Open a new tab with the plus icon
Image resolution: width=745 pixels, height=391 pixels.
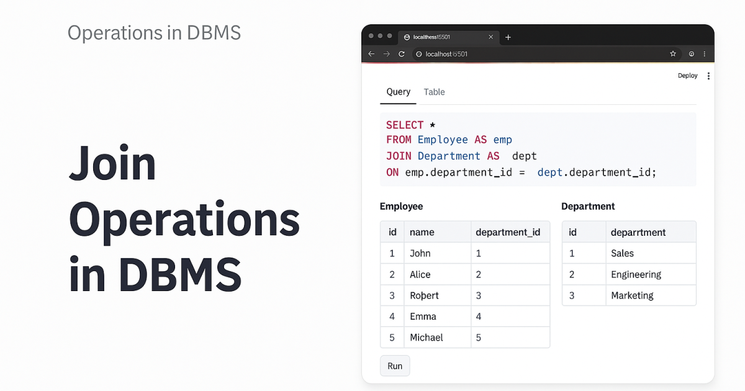pyautogui.click(x=508, y=37)
